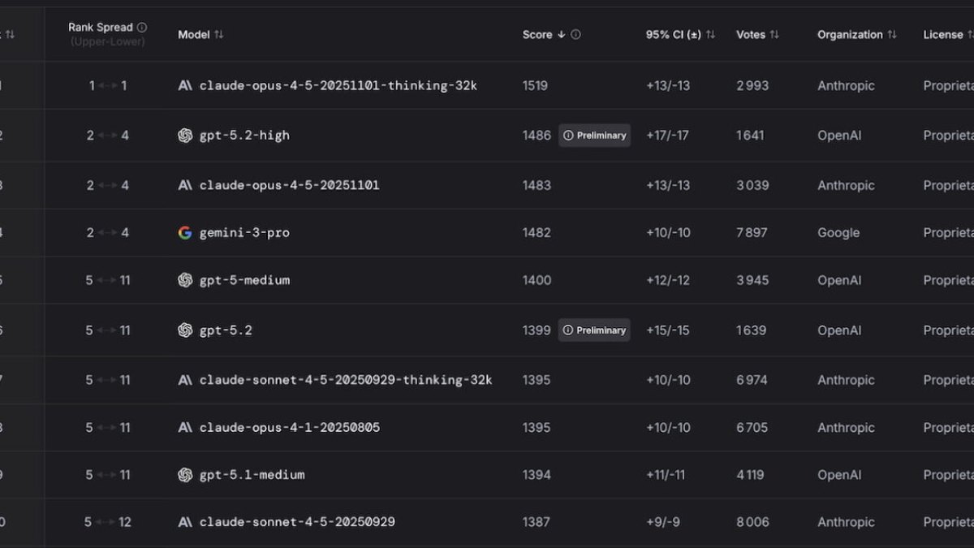The height and width of the screenshot is (548, 974).
Task: Click the Google logo beside gemini-3-pro
Action: click(185, 233)
